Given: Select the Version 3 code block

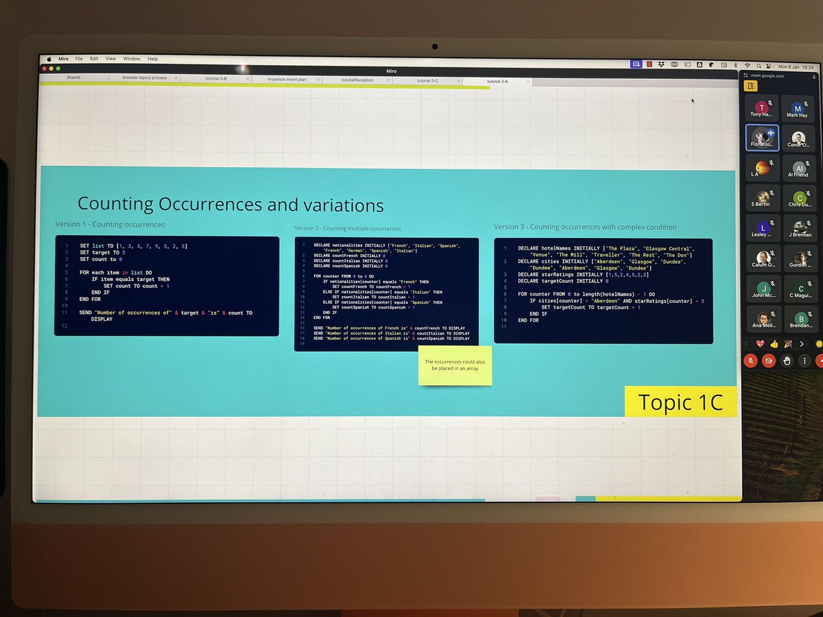Looking at the screenshot, I should tap(603, 291).
